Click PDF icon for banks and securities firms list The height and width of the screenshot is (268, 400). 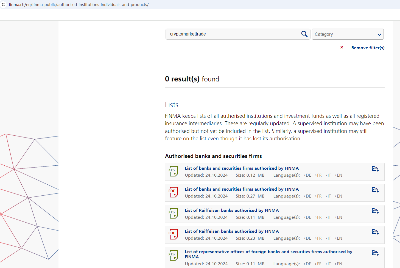[x=173, y=192]
